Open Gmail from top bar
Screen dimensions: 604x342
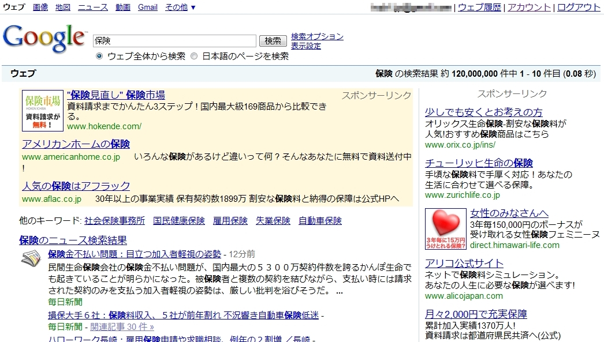[x=148, y=7]
